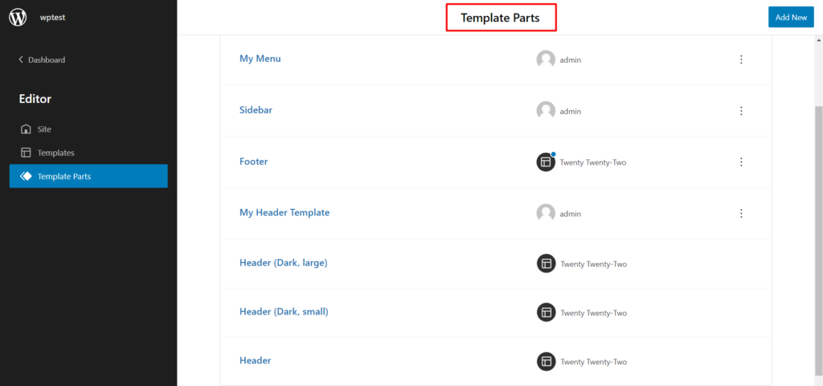The width and height of the screenshot is (823, 386).
Task: Open actions menu for Footer row
Action: 741,162
